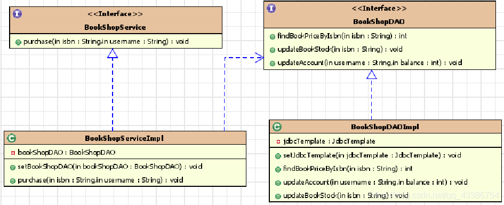This screenshot has height=205, width=504.
Task: Select the jdbcTemplate : JdbcTemplate field
Action: [329, 141]
